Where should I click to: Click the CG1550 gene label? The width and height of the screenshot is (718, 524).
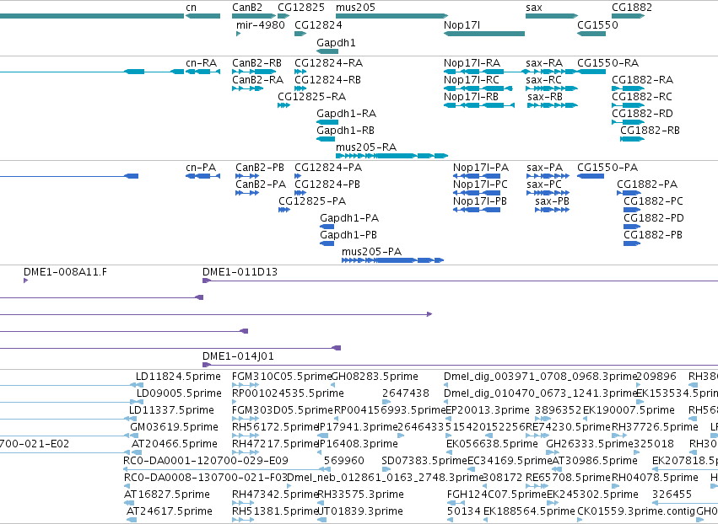pyautogui.click(x=597, y=25)
